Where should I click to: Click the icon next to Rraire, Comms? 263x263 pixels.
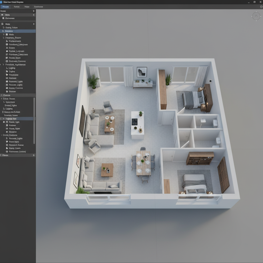[7, 88]
